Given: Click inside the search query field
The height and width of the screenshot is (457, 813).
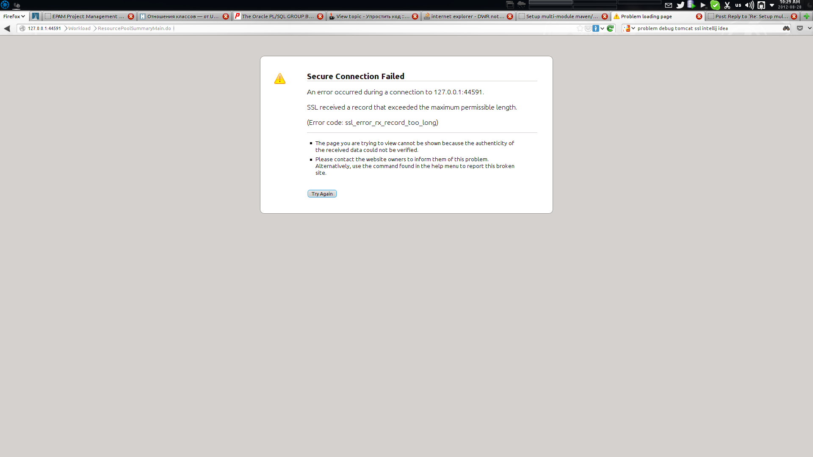Looking at the screenshot, I should coord(699,28).
